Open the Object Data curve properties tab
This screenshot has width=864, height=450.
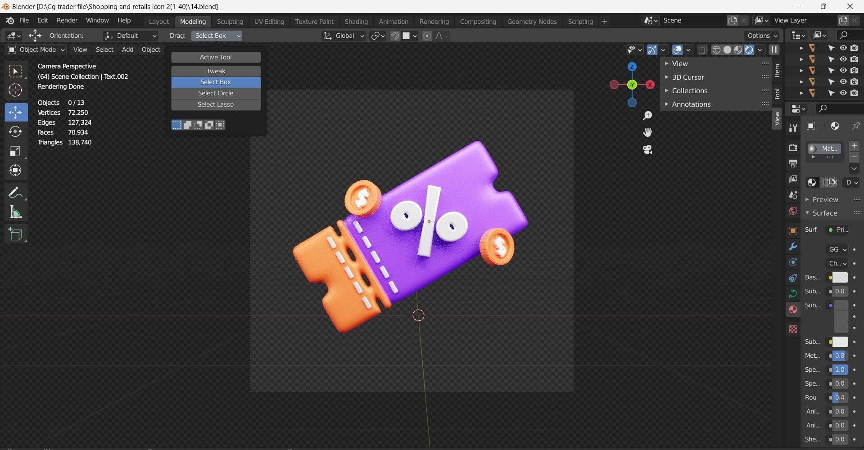[793, 294]
